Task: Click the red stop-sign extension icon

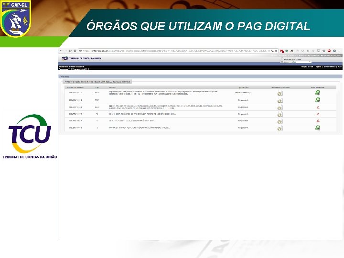Action: pyautogui.click(x=329, y=51)
